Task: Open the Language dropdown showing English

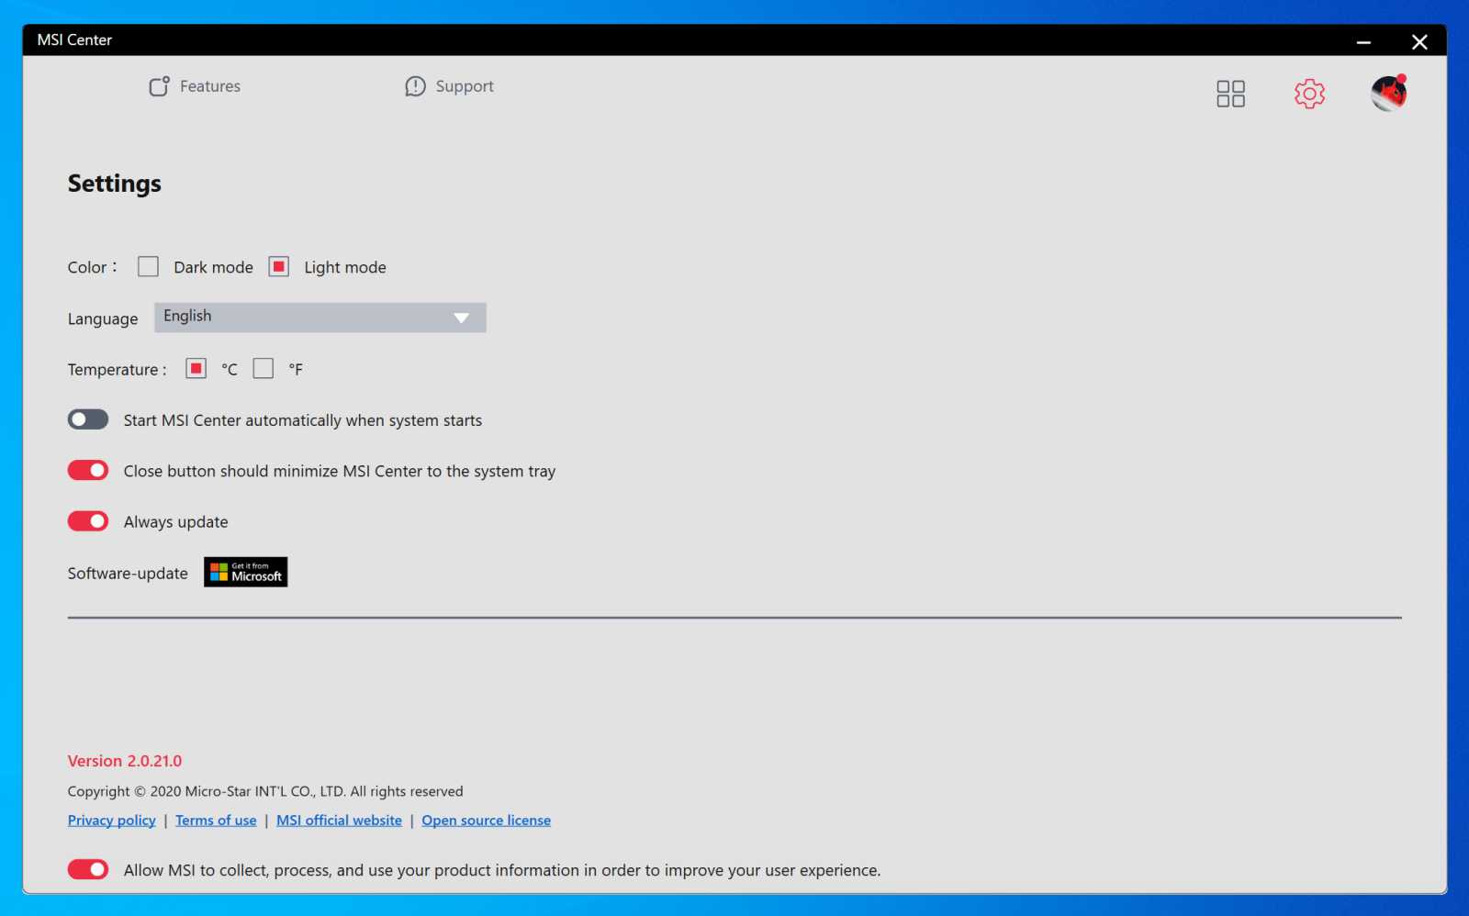Action: point(320,318)
